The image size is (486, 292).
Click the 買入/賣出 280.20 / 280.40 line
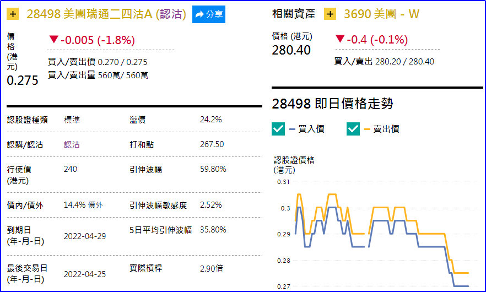coord(384,61)
